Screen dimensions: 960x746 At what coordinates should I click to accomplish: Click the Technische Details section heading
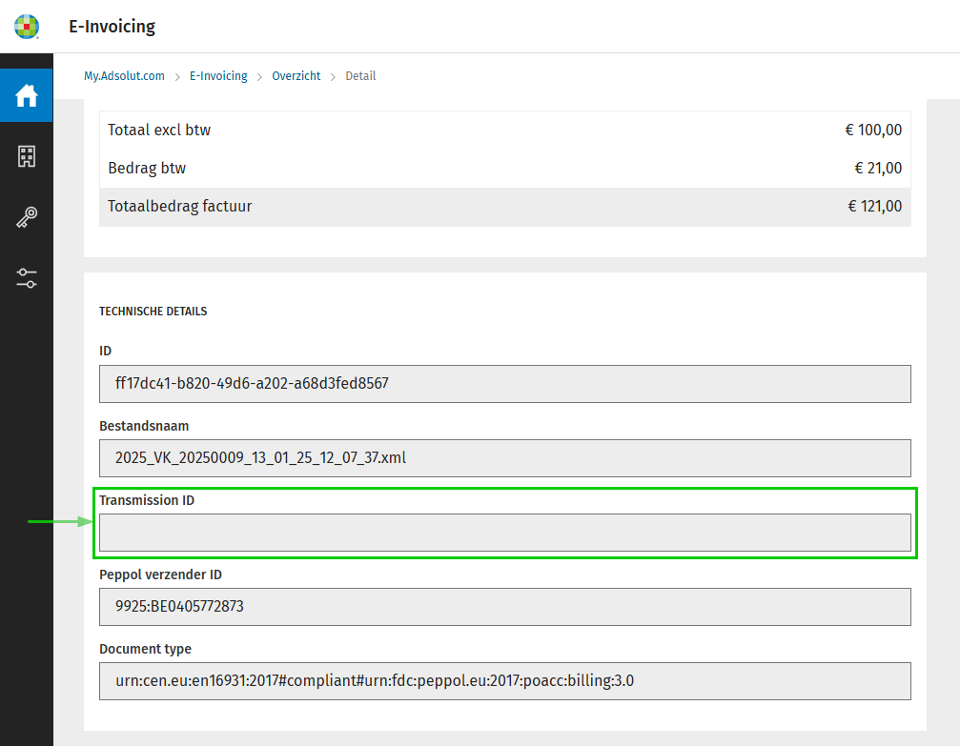pyautogui.click(x=153, y=312)
